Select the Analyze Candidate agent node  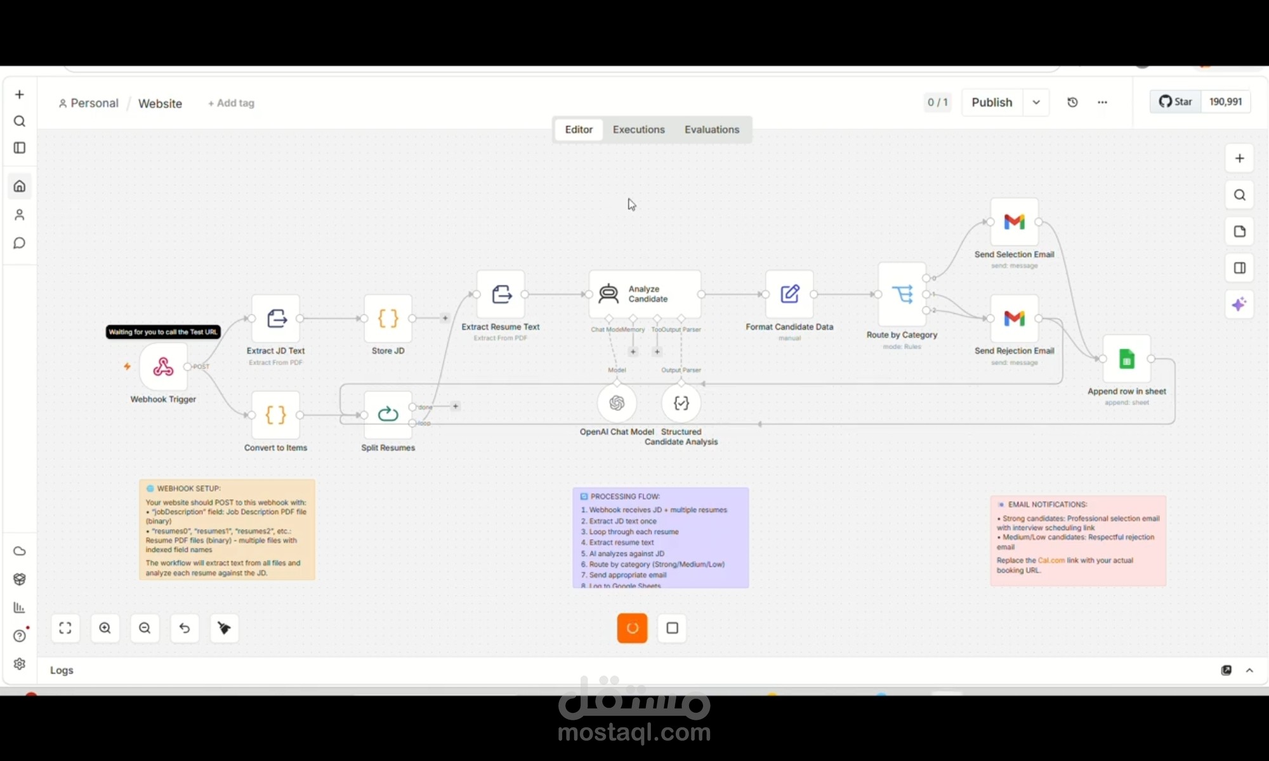(645, 294)
